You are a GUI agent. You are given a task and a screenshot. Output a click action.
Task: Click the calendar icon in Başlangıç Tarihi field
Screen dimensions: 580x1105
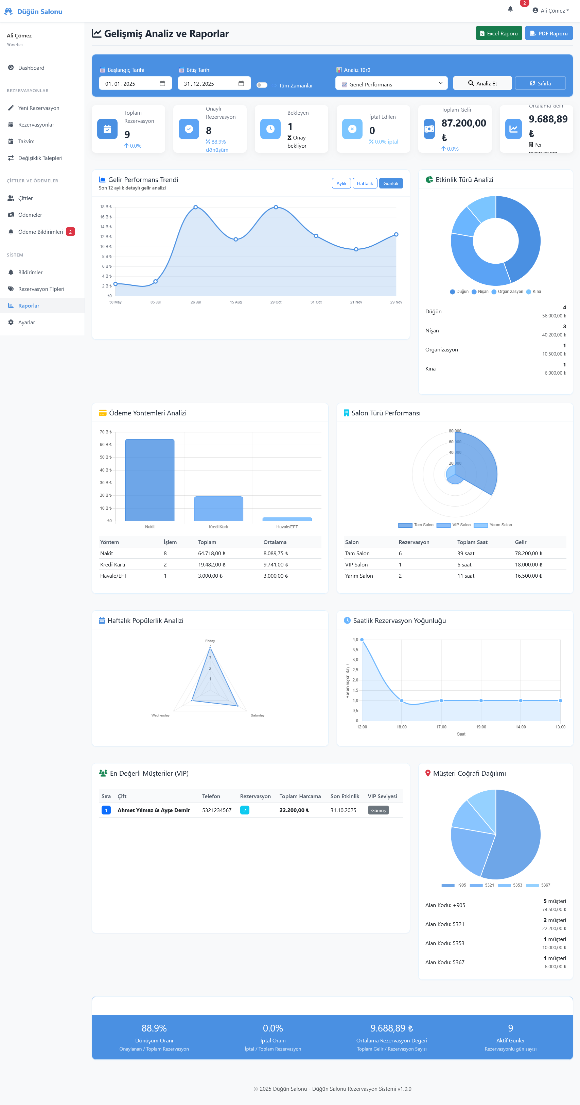coord(162,84)
